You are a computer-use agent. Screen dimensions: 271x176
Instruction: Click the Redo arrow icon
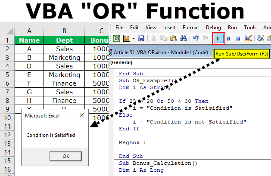pyautogui.click(x=206, y=38)
